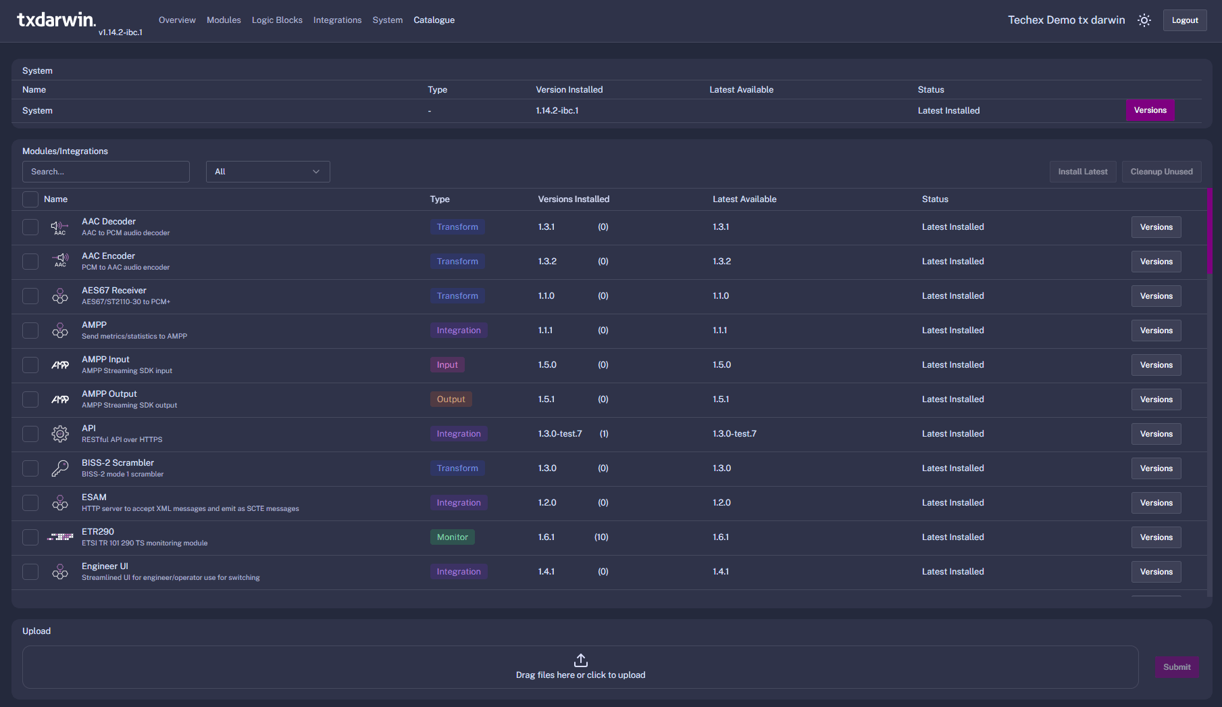Image resolution: width=1222 pixels, height=707 pixels.
Task: Click the AES67 Receiver module icon
Action: point(60,296)
